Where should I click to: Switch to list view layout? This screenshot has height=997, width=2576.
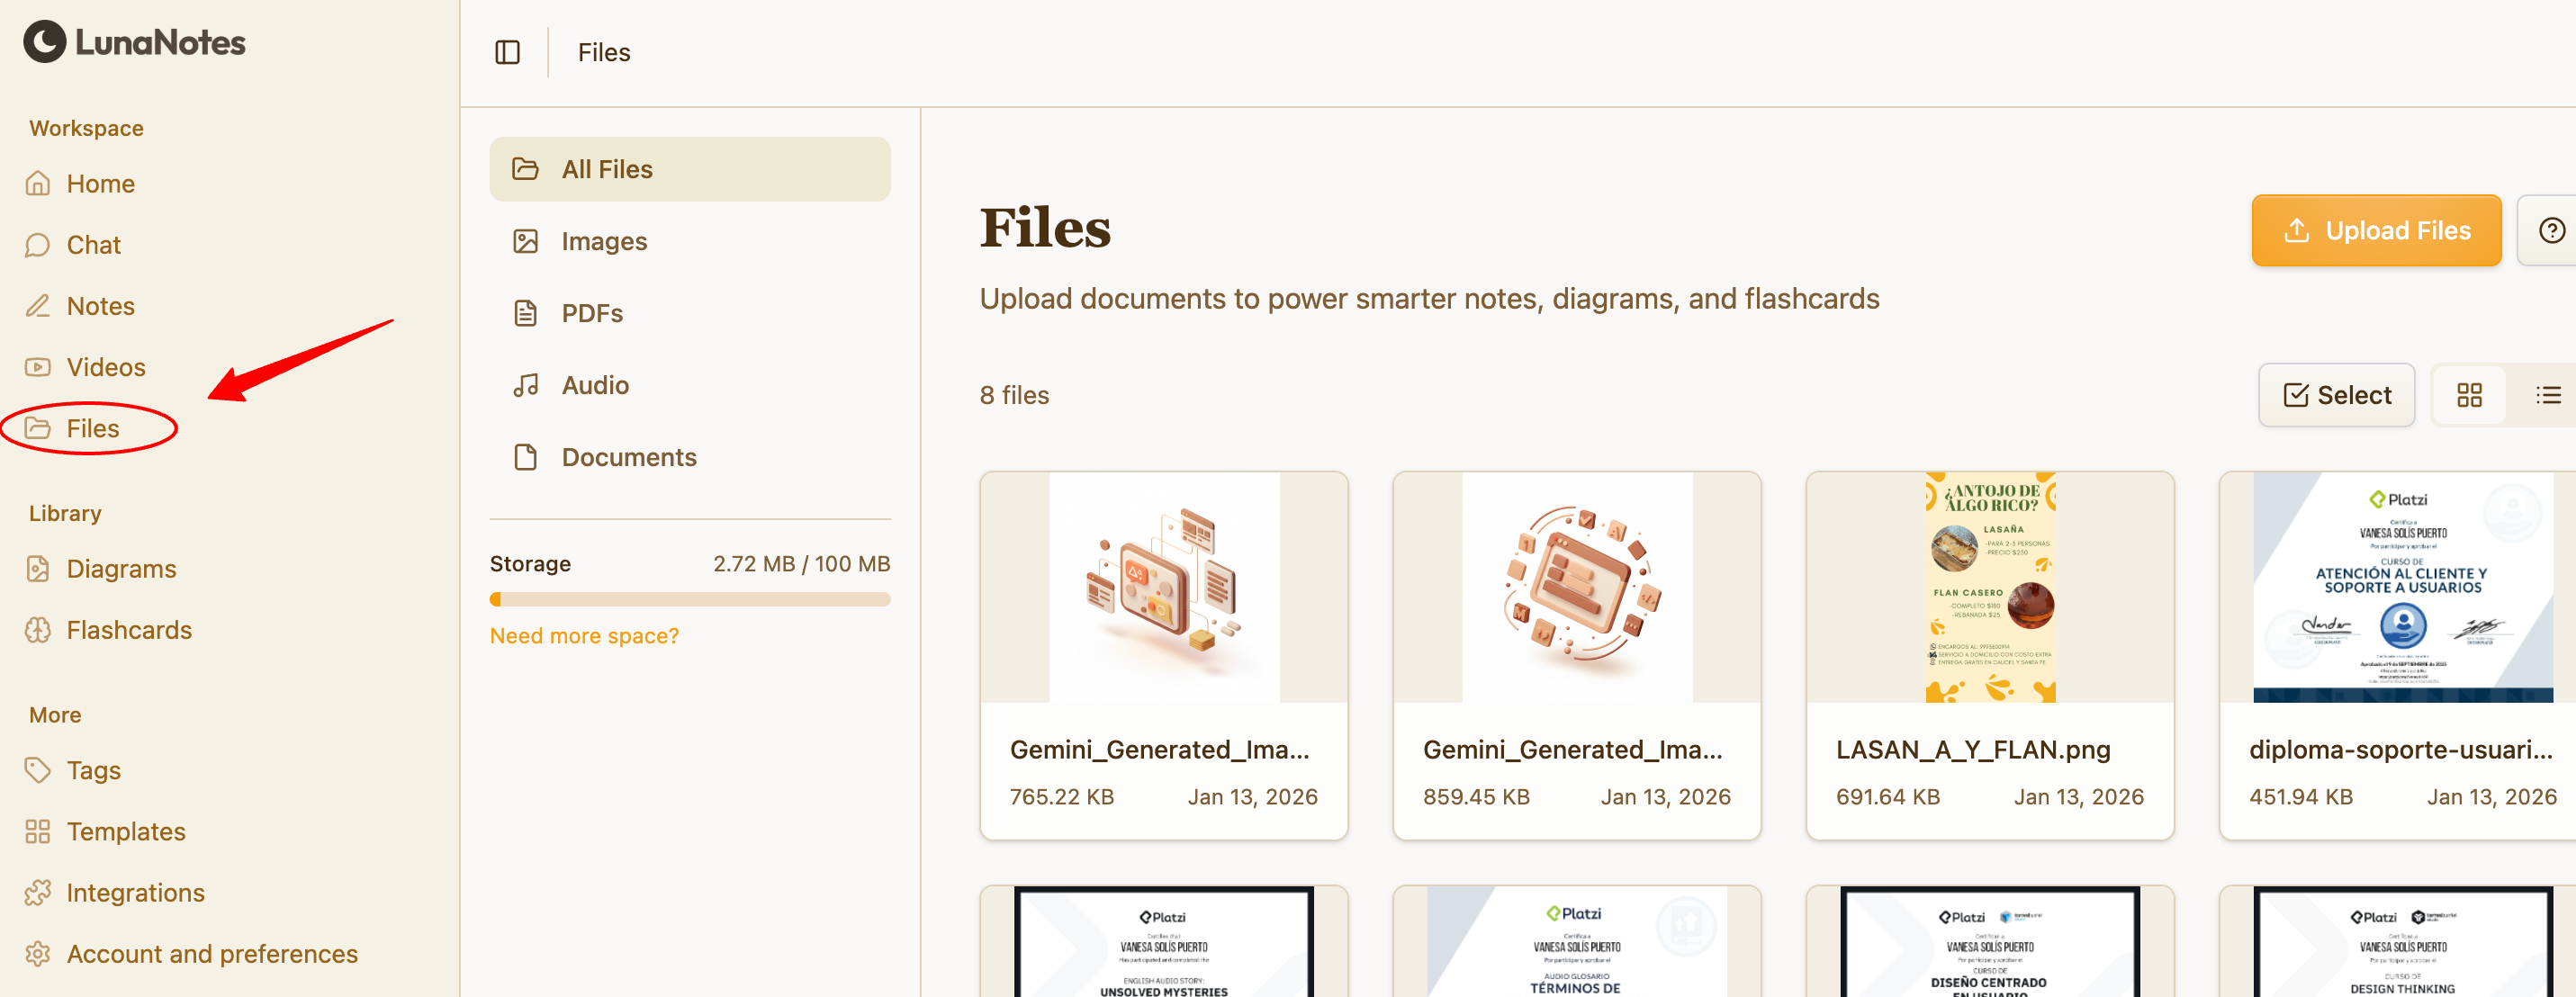point(2547,395)
